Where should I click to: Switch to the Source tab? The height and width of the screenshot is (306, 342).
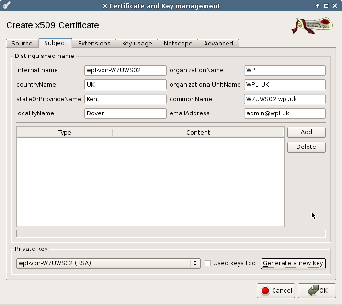(22, 44)
